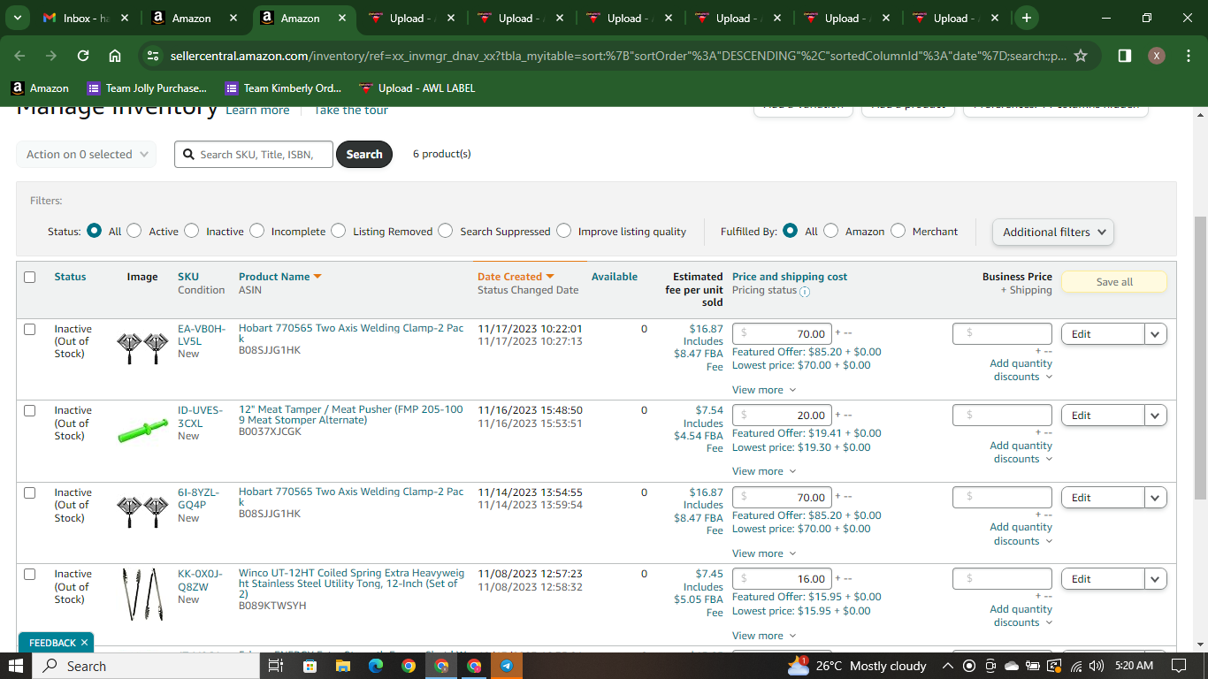Expand View more for Meat Tamper row
This screenshot has height=679, width=1208.
tap(764, 471)
